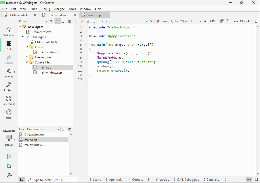260x183 pixels.
Task: Collapse the Forms folder
Action: [x=27, y=47]
